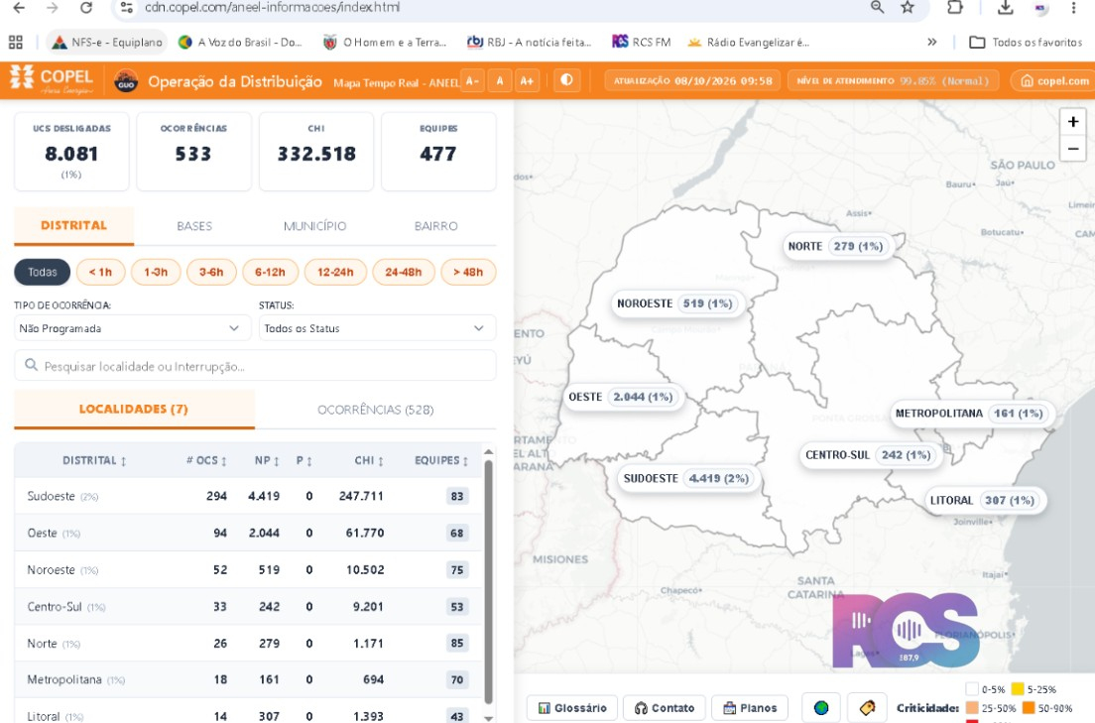
Task: Click the locality search input field
Action: coord(255,365)
